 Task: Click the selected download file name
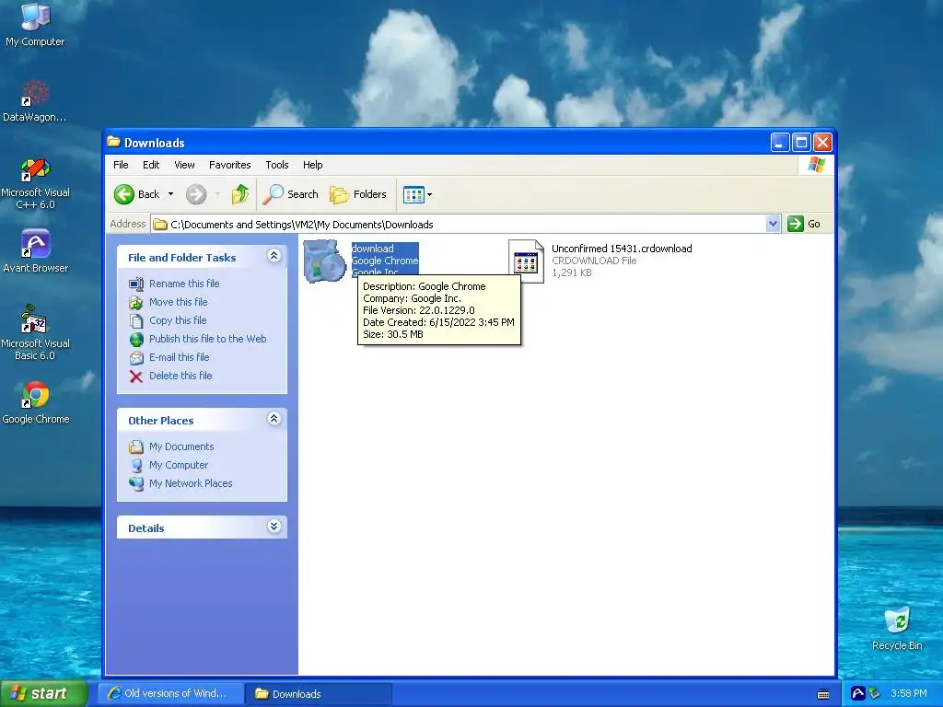click(372, 249)
